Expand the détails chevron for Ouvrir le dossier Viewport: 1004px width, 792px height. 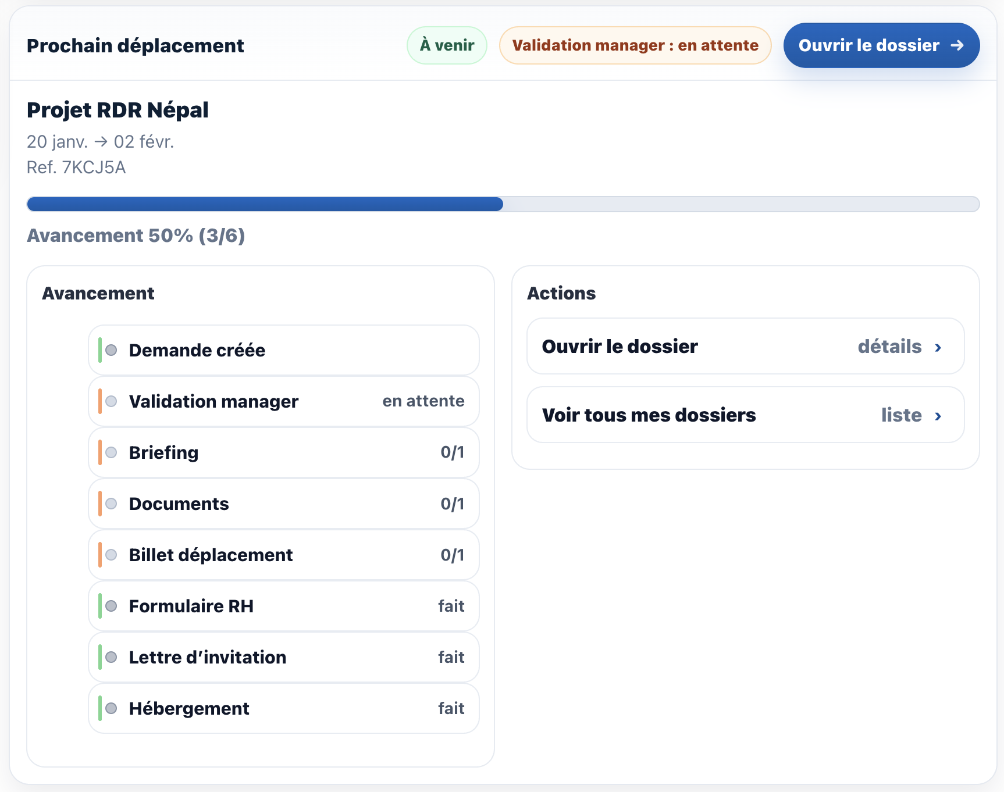point(938,347)
